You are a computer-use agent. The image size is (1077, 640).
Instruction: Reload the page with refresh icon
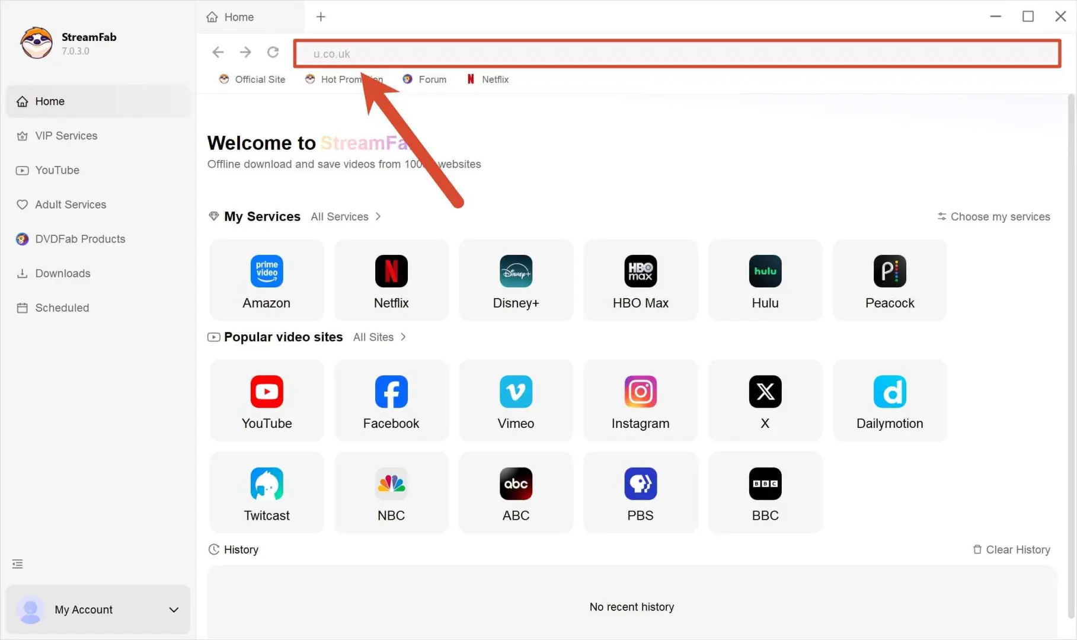pos(273,52)
